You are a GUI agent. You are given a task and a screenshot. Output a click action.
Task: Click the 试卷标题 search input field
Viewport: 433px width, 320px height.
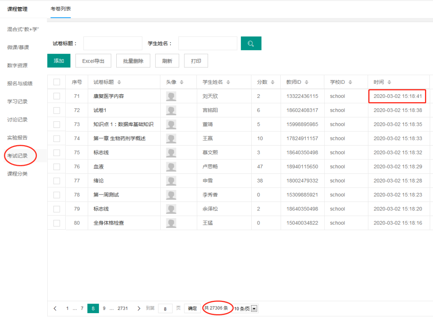[113, 43]
